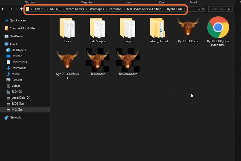Expand chevron after common breadcrumb
Image resolution: width=241 pixels, height=161 pixels.
coord(124,9)
